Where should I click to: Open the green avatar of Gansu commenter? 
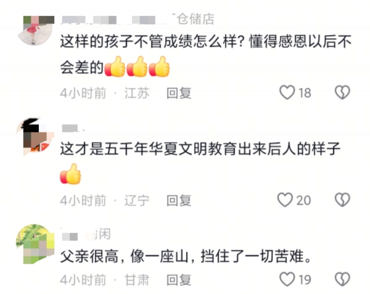click(x=35, y=244)
